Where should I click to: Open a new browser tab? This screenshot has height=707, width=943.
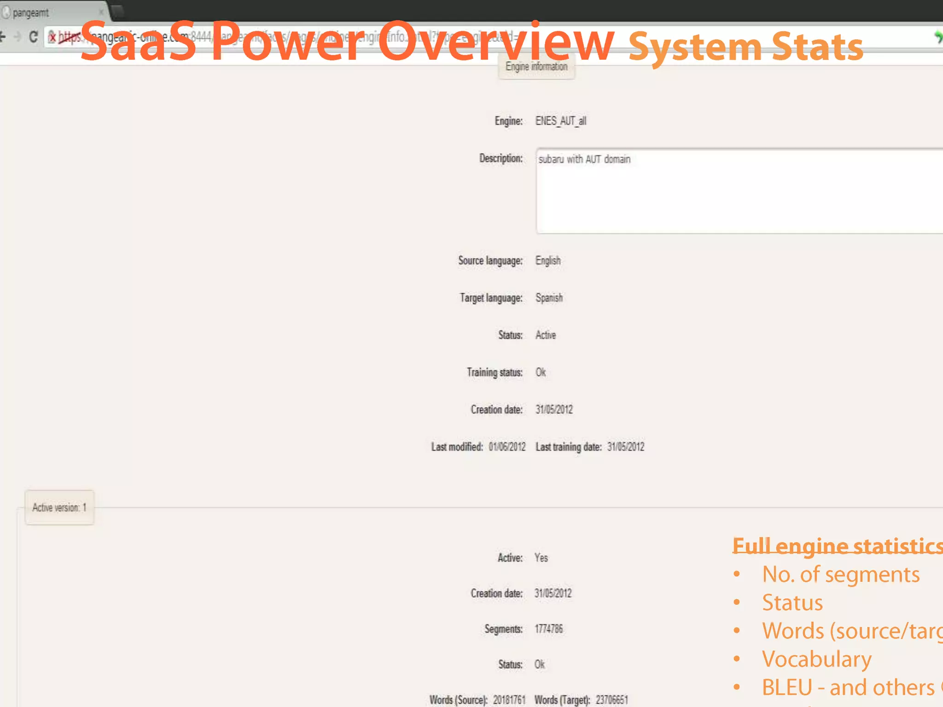[x=118, y=11]
